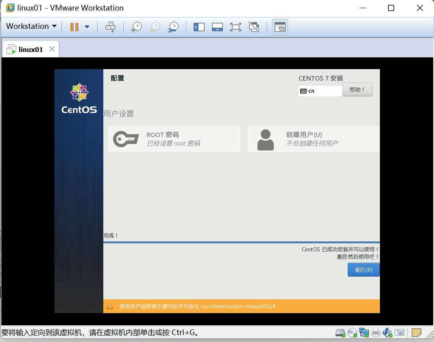
Task: Click the 重启(R) reboot button
Action: [x=364, y=270]
